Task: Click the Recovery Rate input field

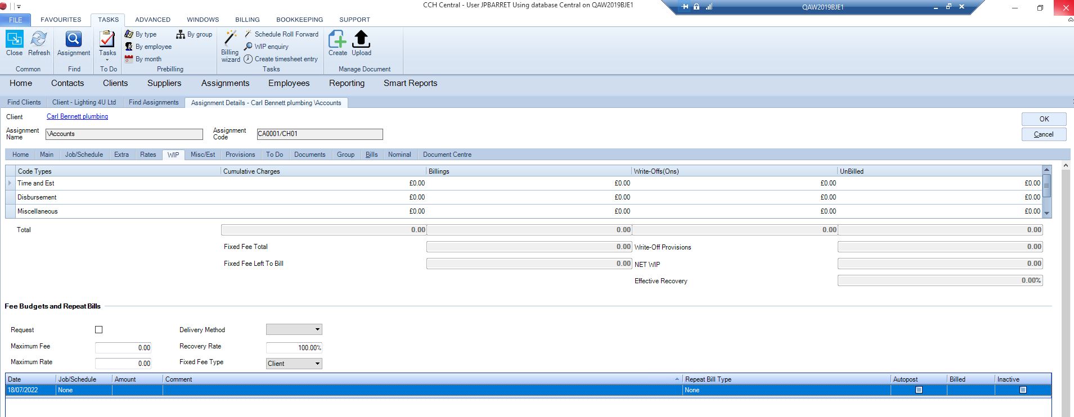Action: 294,348
